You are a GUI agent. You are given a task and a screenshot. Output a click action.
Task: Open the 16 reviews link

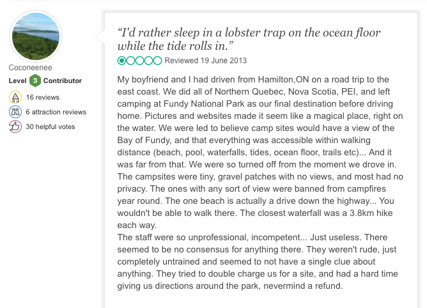click(x=42, y=97)
